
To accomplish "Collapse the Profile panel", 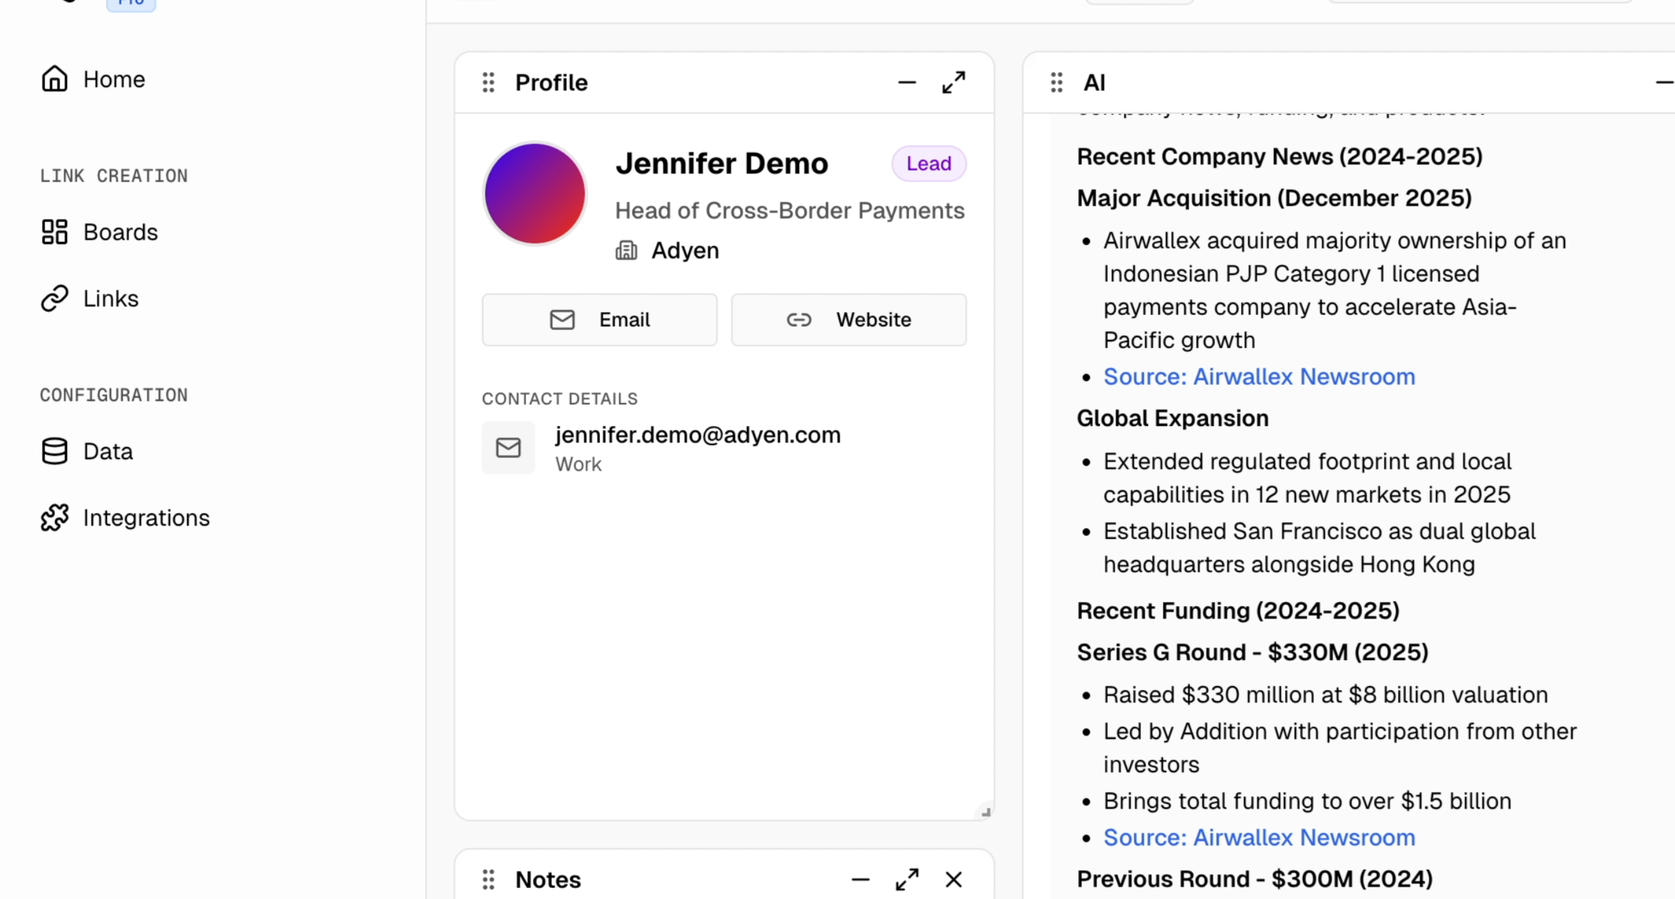I will (906, 82).
